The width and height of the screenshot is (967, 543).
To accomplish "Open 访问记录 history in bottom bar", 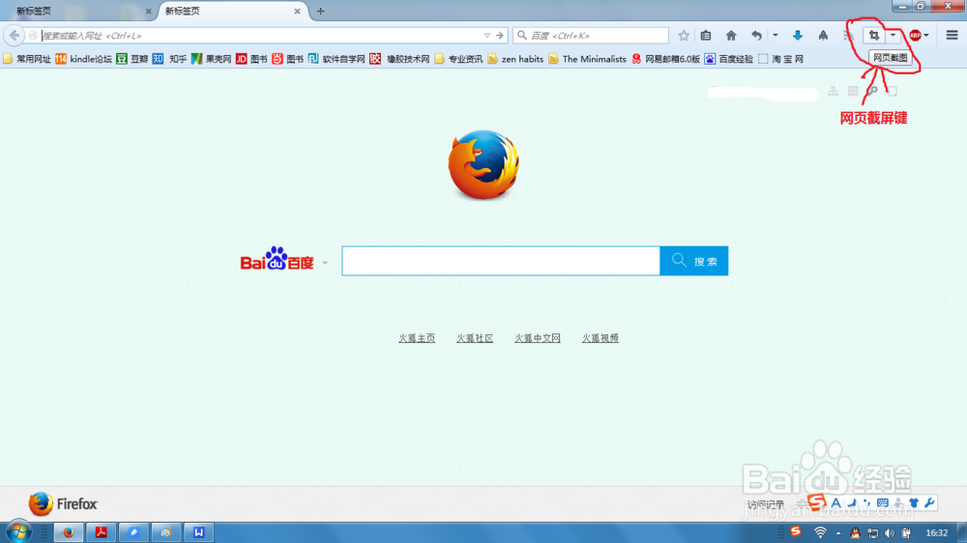I will (765, 504).
